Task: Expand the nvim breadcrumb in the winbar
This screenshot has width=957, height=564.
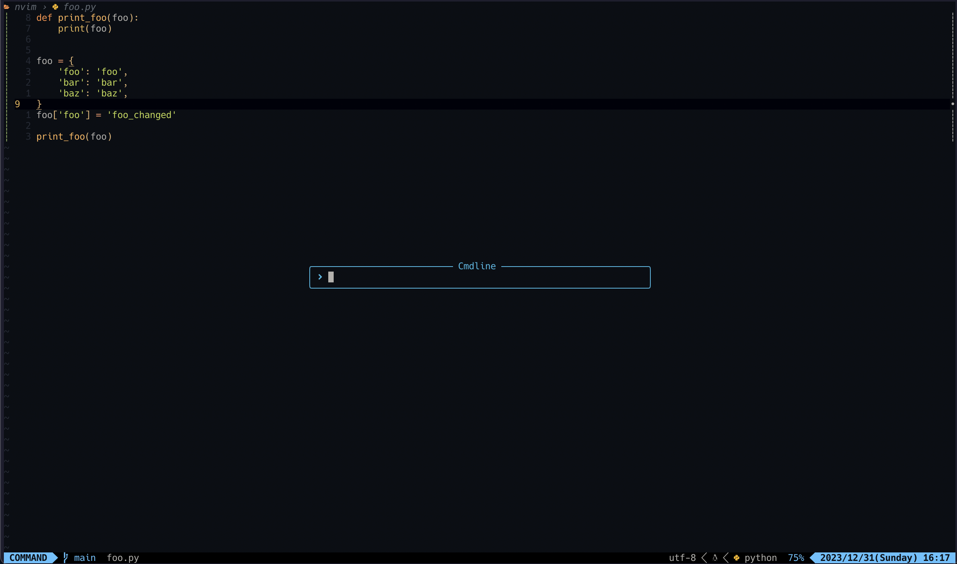Action: tap(25, 7)
